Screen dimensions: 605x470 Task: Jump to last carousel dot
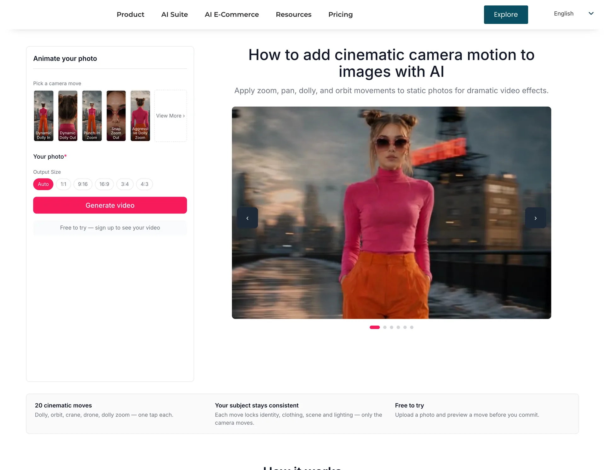pyautogui.click(x=412, y=327)
